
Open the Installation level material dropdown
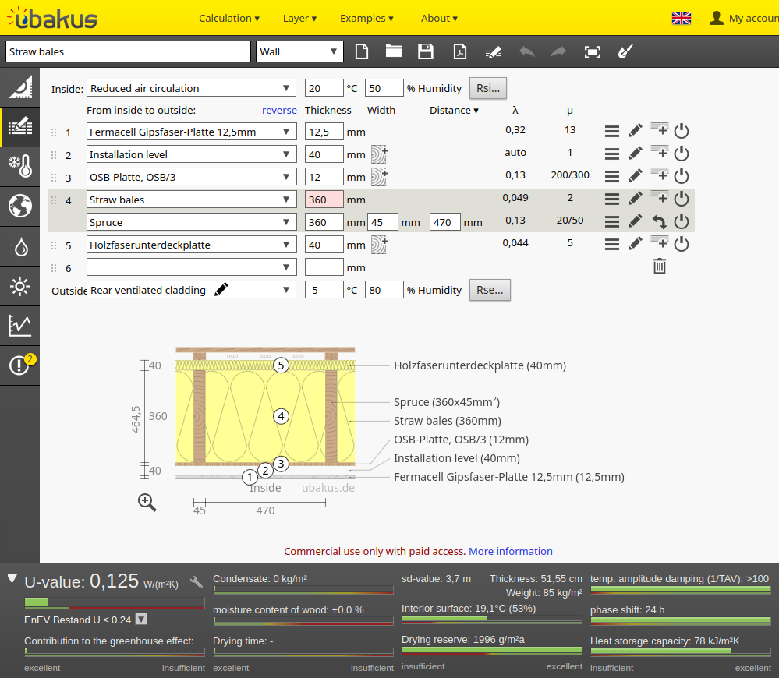pos(191,154)
